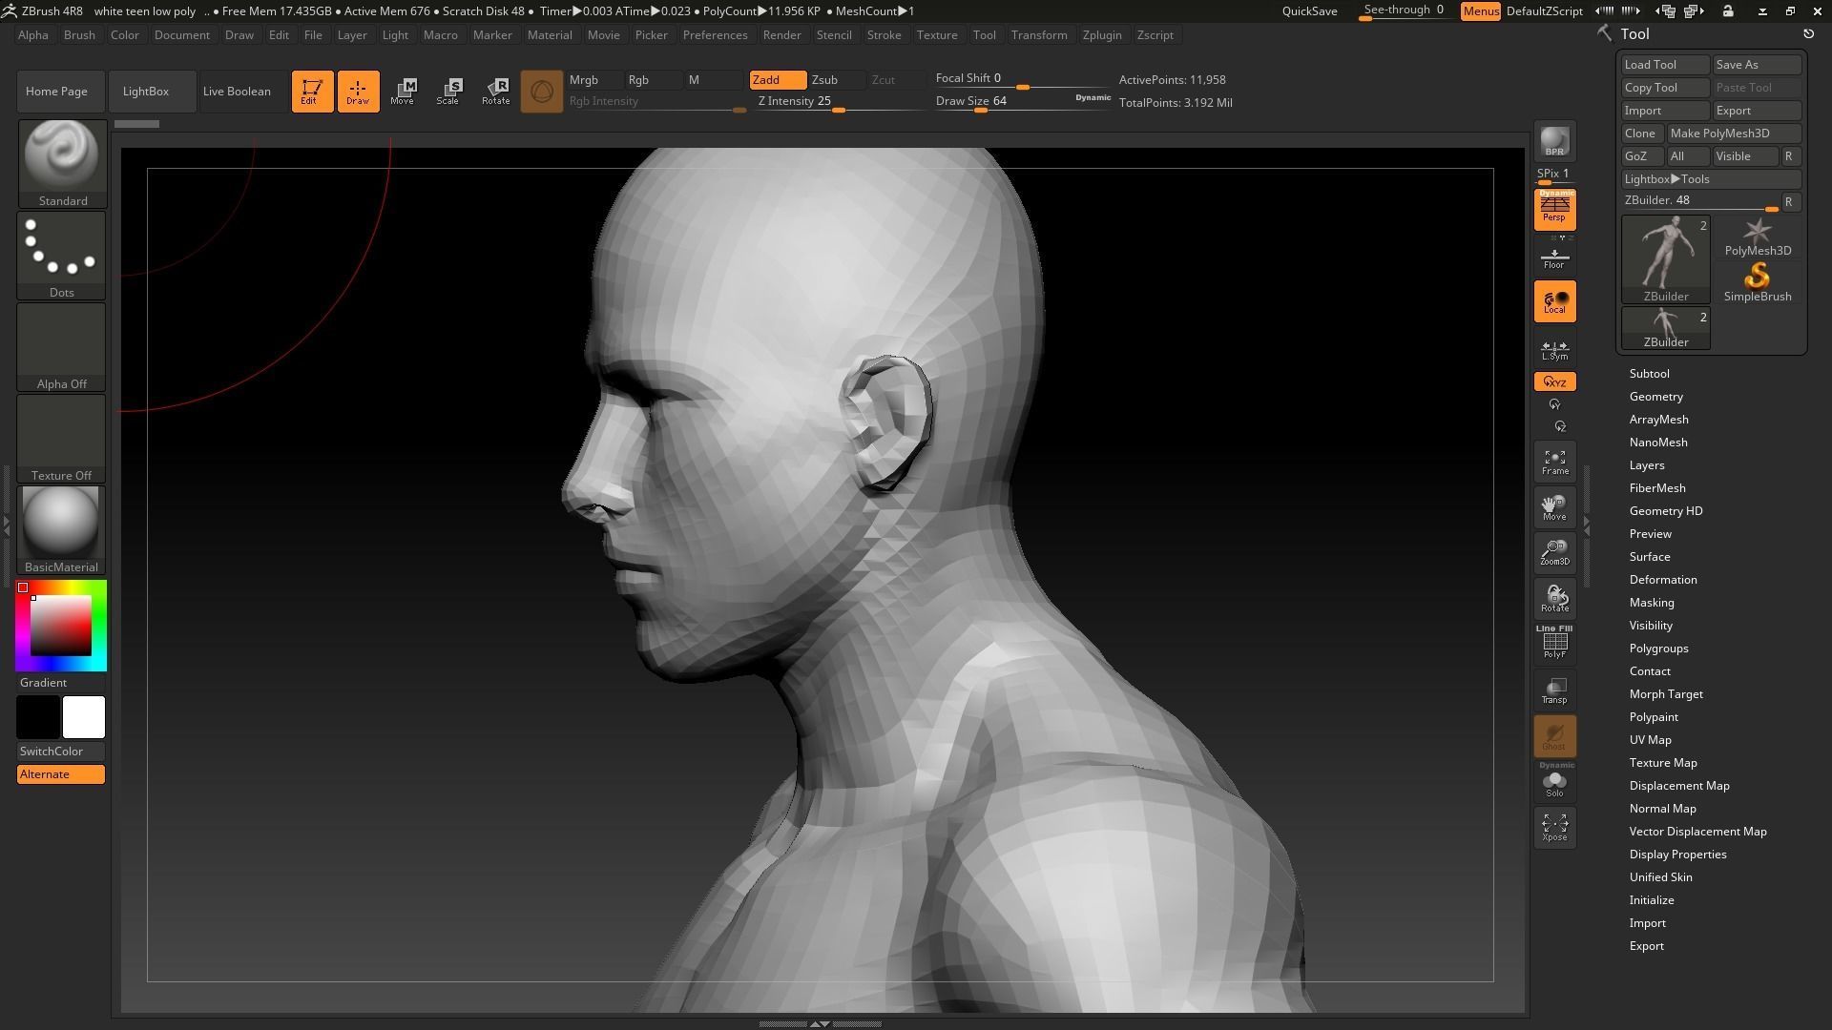The width and height of the screenshot is (1832, 1030).
Task: Click the QuickSave button
Action: (1309, 11)
